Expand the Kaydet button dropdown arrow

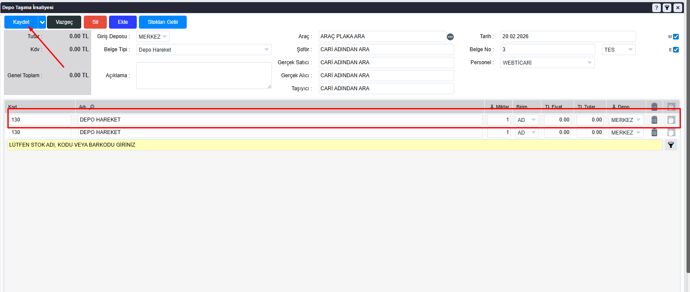click(42, 22)
